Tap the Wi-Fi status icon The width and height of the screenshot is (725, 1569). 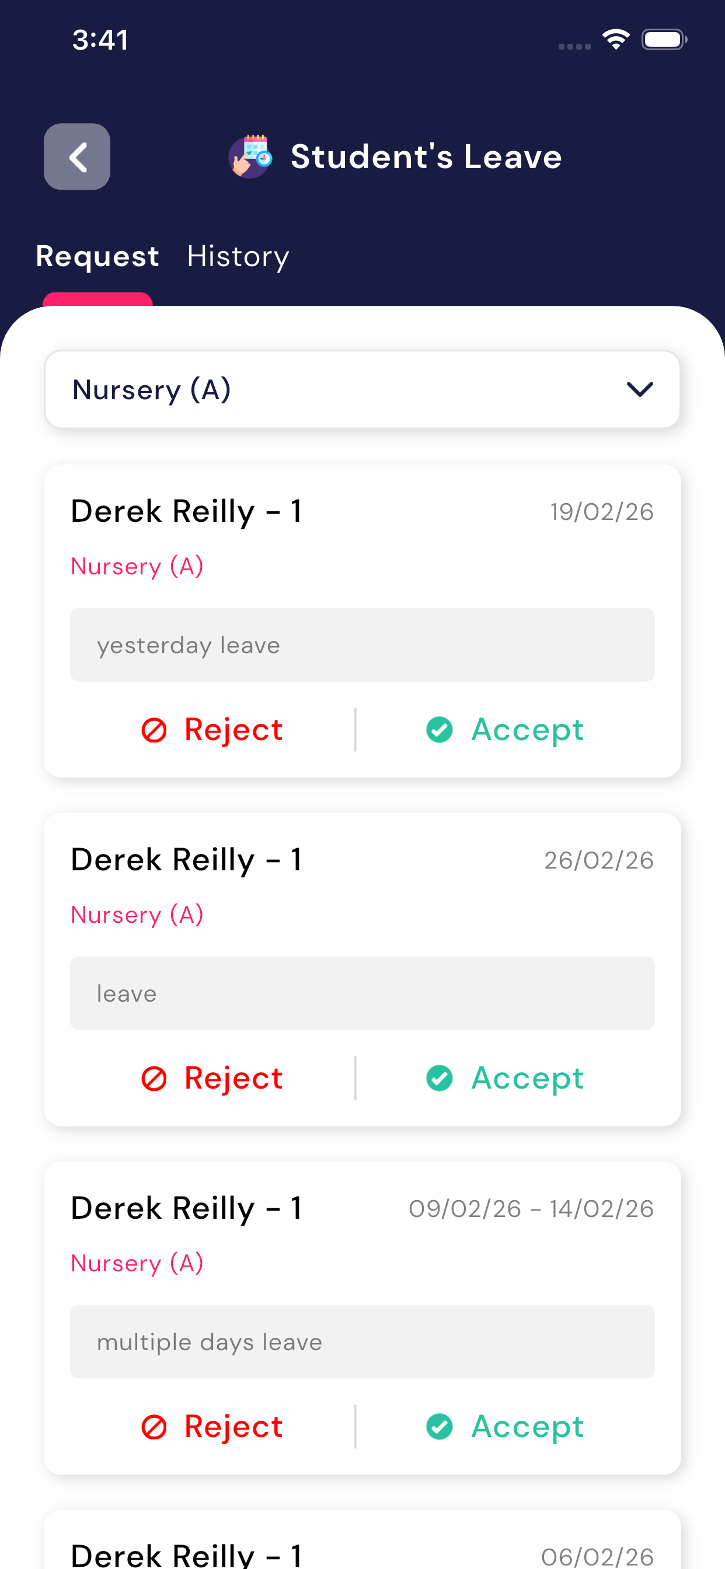pyautogui.click(x=615, y=40)
